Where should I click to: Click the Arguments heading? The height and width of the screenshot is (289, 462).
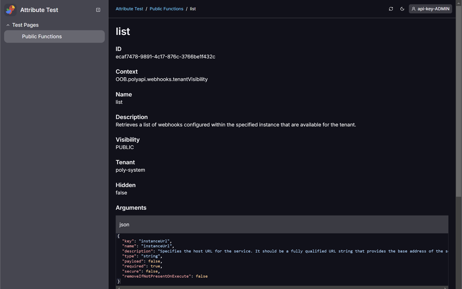coord(131,208)
